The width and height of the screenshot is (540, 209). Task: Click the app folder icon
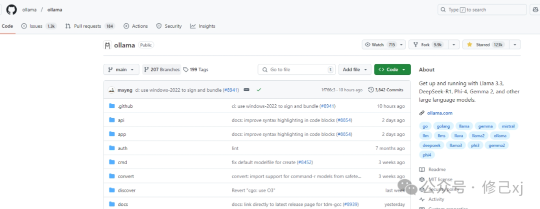point(111,134)
